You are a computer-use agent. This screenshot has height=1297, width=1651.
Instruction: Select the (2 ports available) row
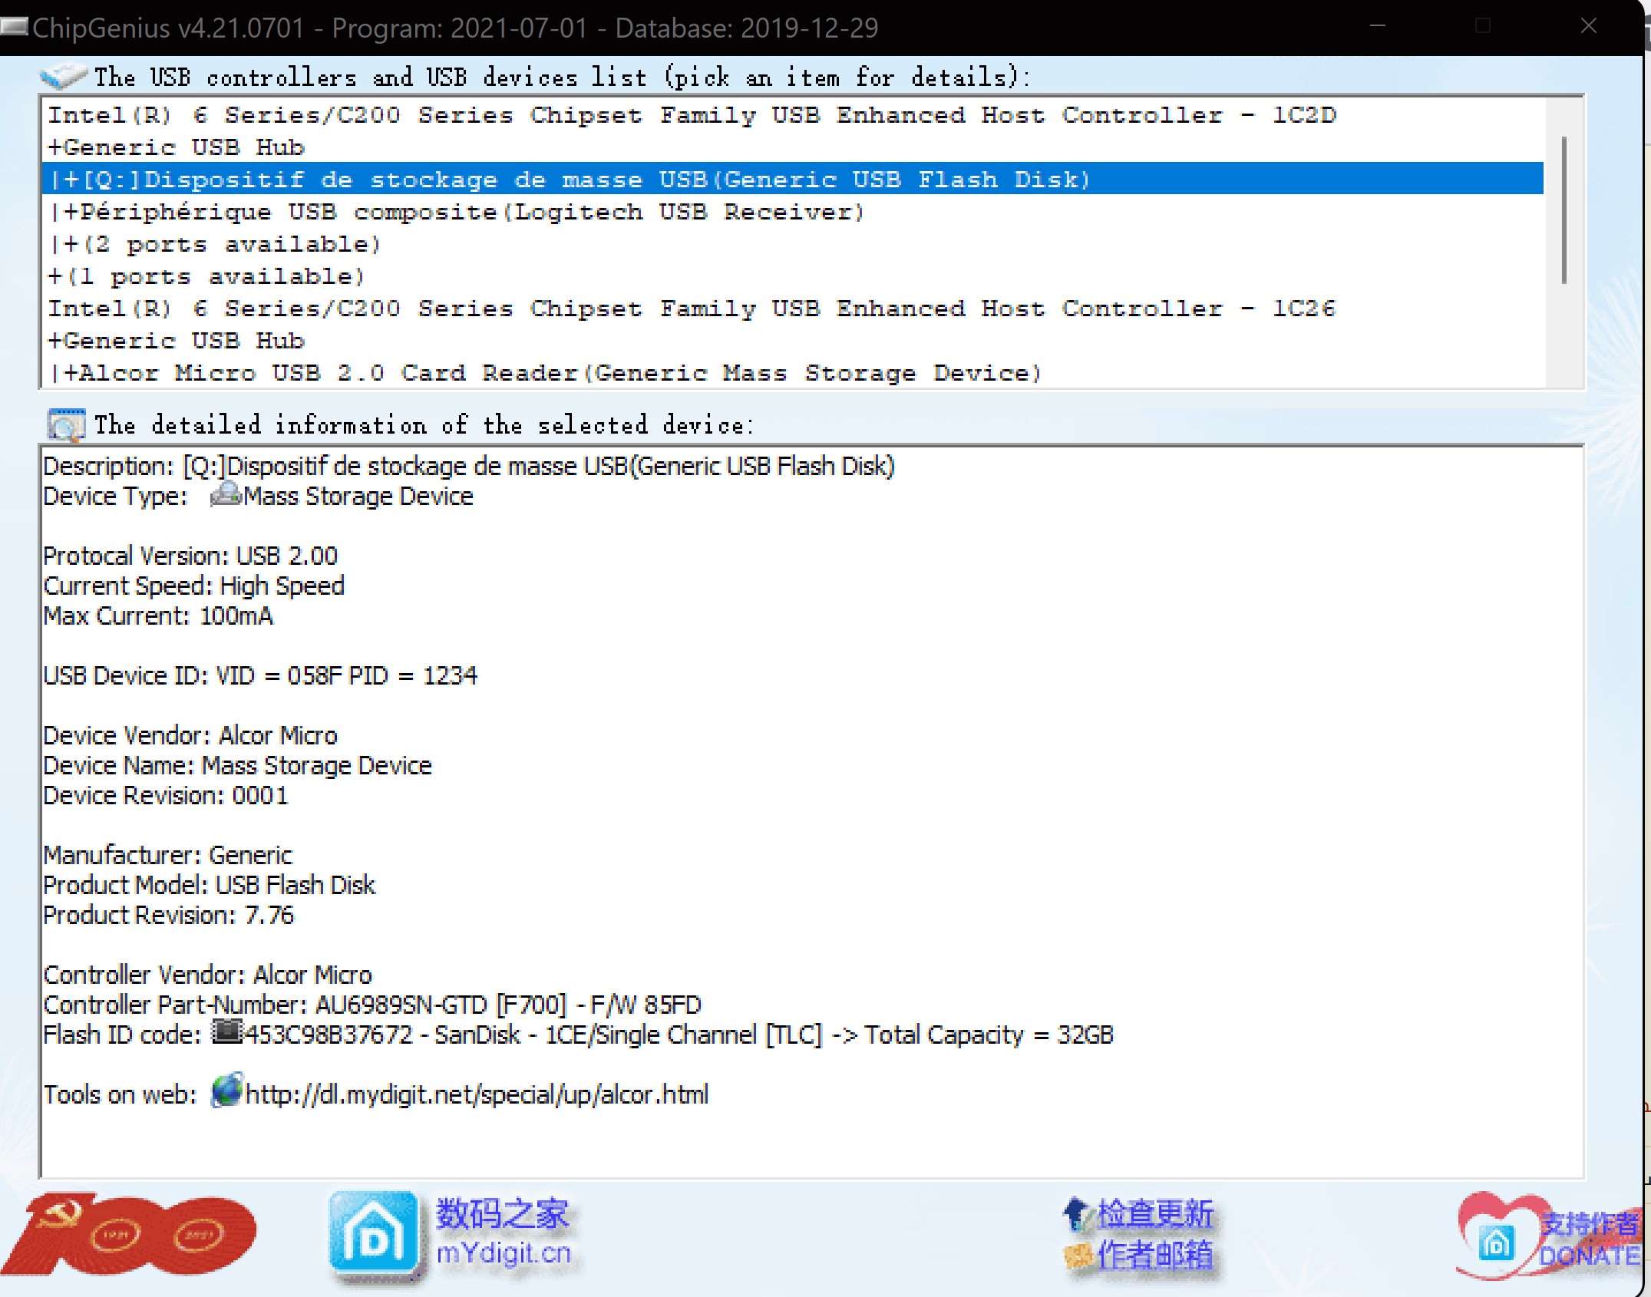pos(792,244)
